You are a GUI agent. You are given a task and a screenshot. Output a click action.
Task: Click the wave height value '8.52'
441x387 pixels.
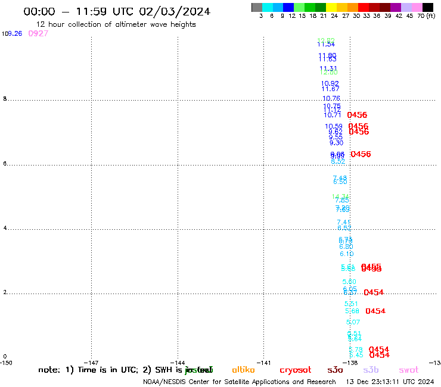click(x=338, y=161)
